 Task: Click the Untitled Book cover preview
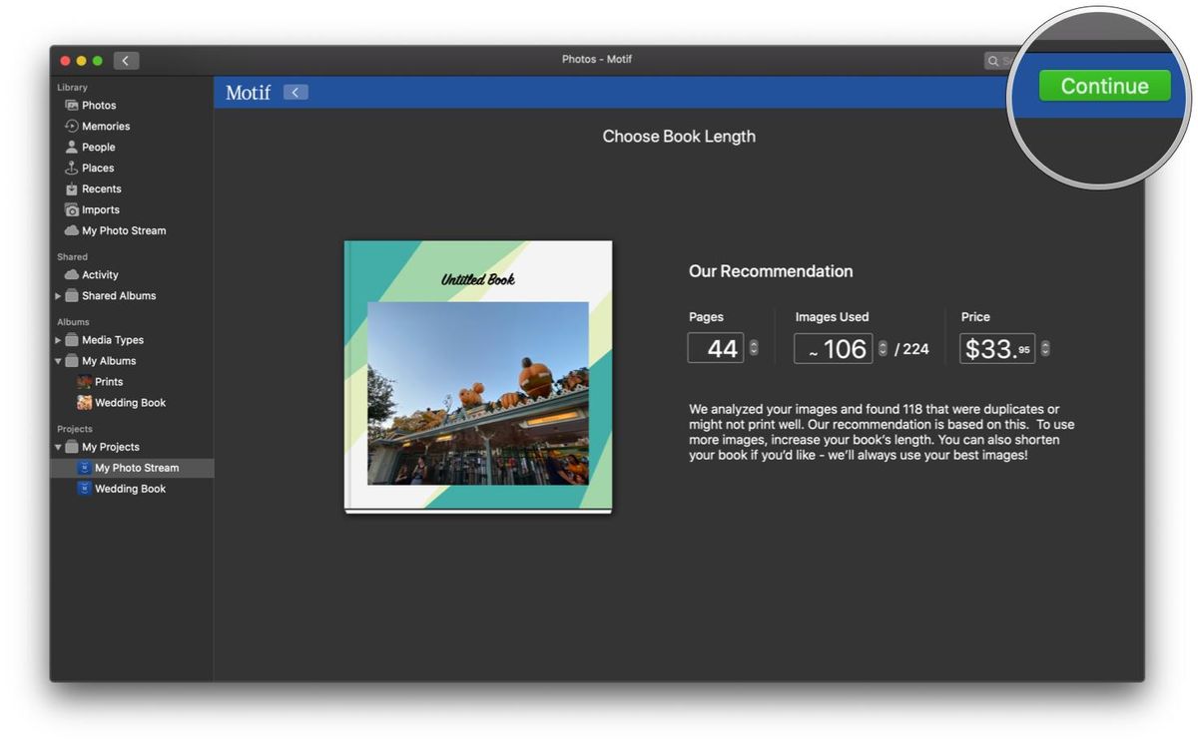coord(477,376)
